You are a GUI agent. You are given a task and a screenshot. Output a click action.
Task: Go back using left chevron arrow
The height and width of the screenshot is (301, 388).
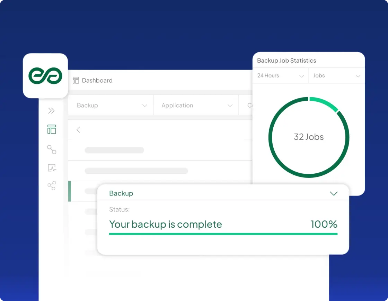[78, 130]
